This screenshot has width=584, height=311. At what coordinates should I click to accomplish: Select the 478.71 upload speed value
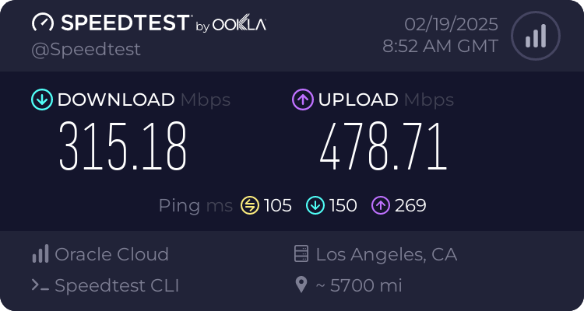(384, 146)
